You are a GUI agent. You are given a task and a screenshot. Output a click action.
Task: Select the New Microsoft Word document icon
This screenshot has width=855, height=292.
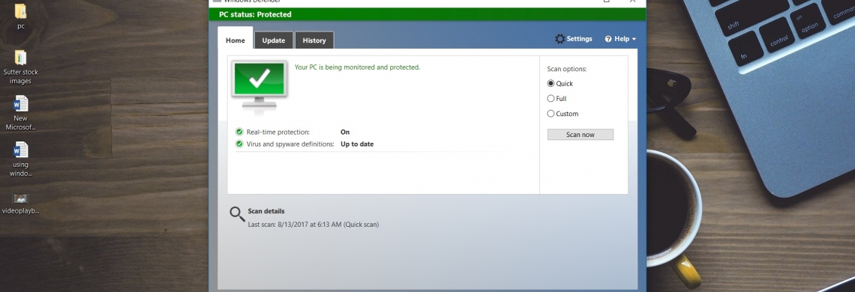click(21, 103)
